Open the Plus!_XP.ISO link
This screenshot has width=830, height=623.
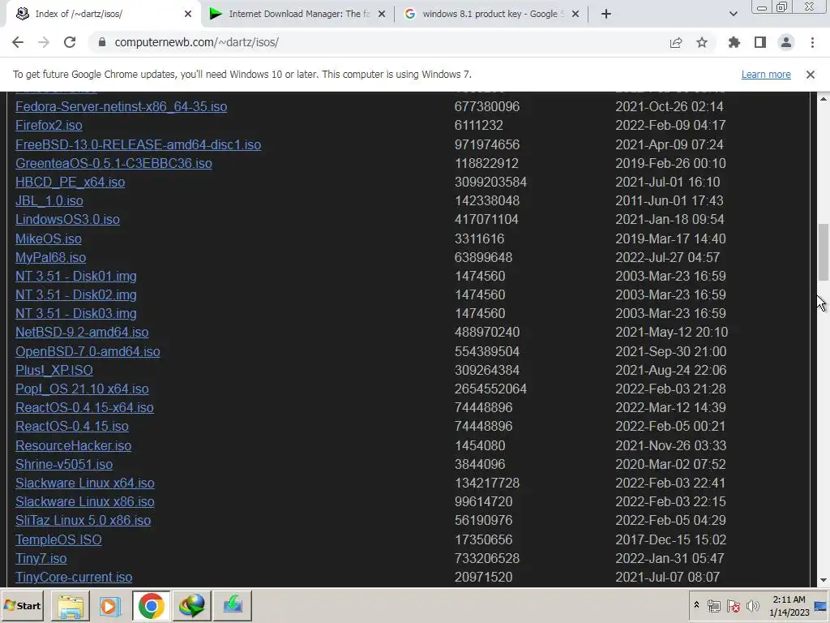[x=54, y=370]
